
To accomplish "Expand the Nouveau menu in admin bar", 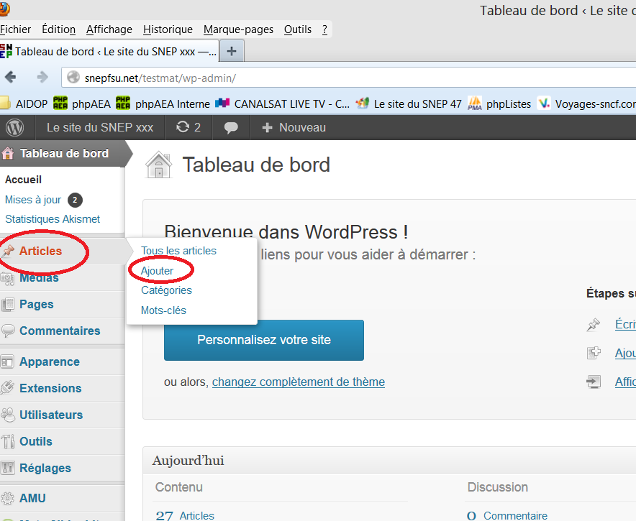I will (x=294, y=127).
